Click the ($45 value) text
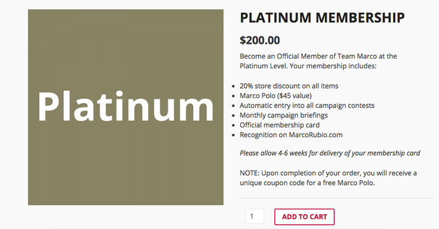Image resolution: width=439 pixels, height=229 pixels. coord(294,96)
